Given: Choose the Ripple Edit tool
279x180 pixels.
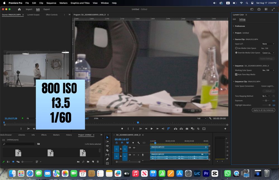Looking at the screenshot, I should coord(107,146).
